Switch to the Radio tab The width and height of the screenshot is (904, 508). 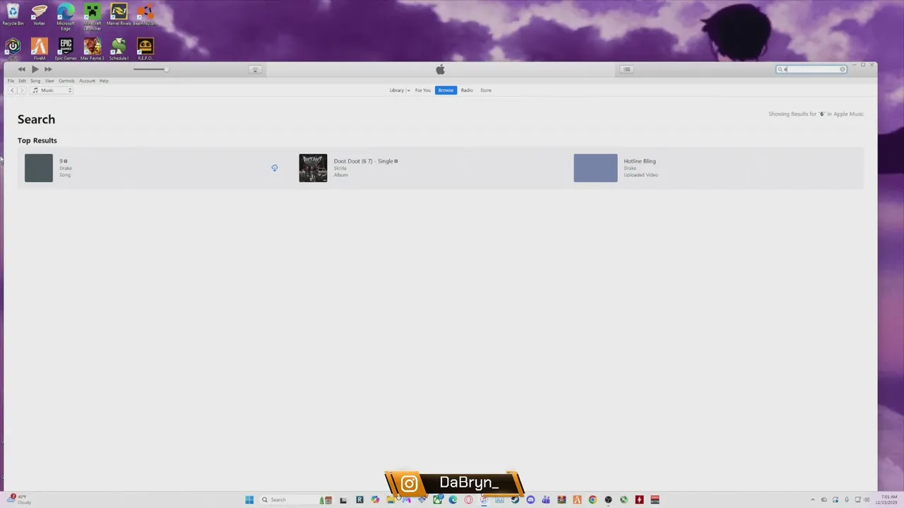pyautogui.click(x=467, y=90)
